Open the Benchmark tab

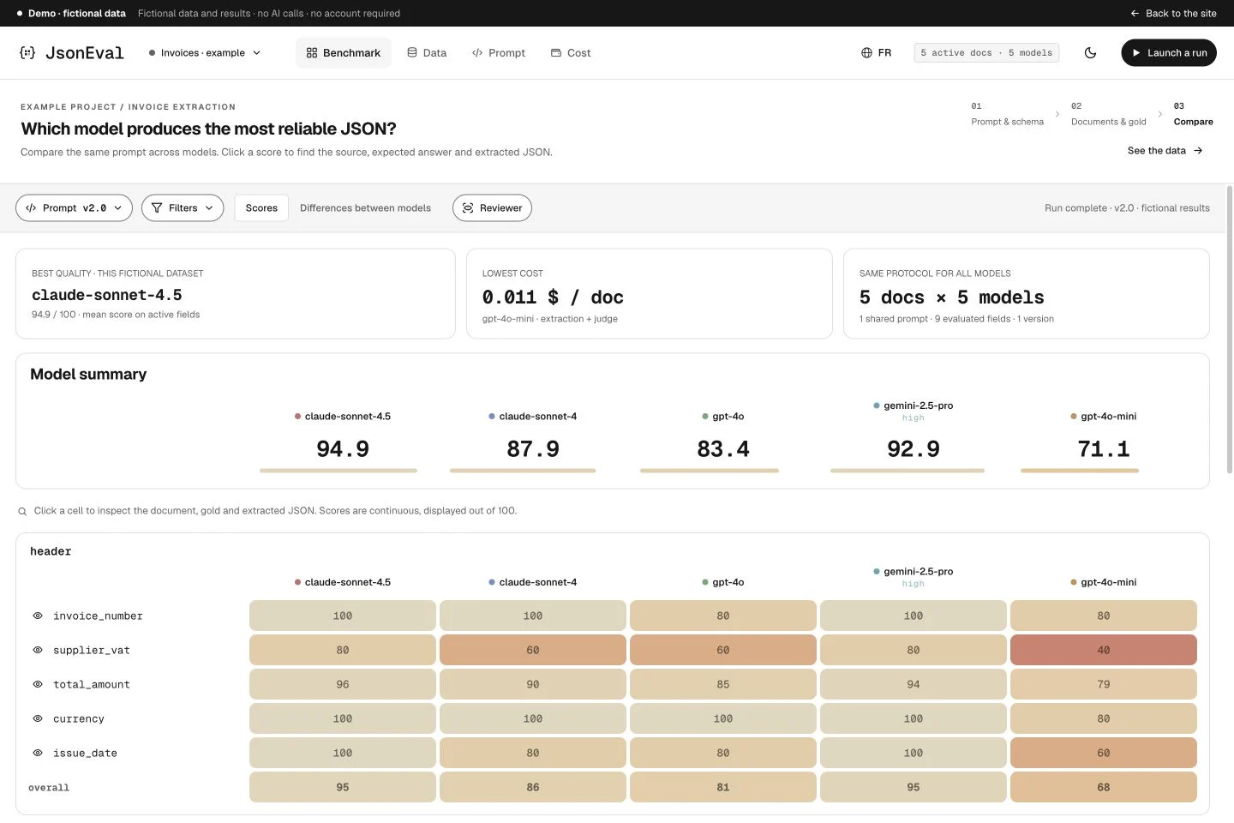tap(344, 53)
